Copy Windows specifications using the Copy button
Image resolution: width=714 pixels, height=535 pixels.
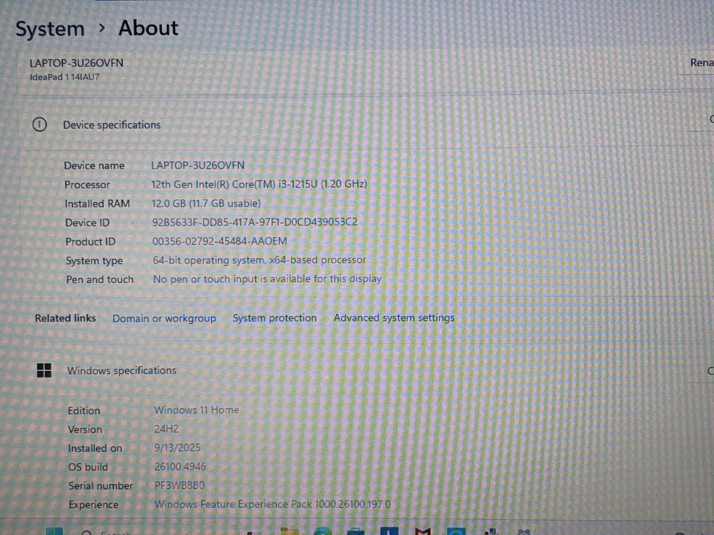point(710,371)
